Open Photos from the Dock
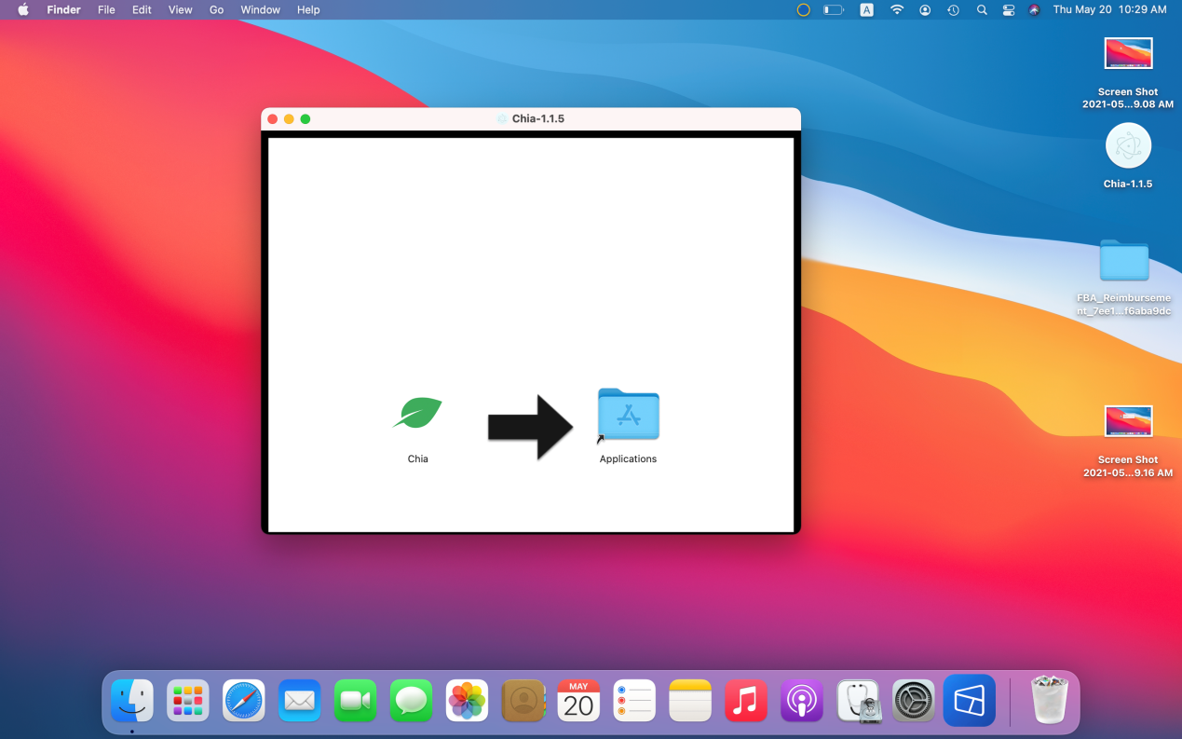 click(x=468, y=701)
